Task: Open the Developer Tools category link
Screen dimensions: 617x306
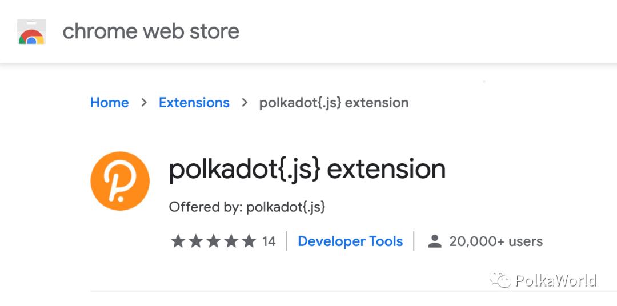Action: [x=350, y=241]
